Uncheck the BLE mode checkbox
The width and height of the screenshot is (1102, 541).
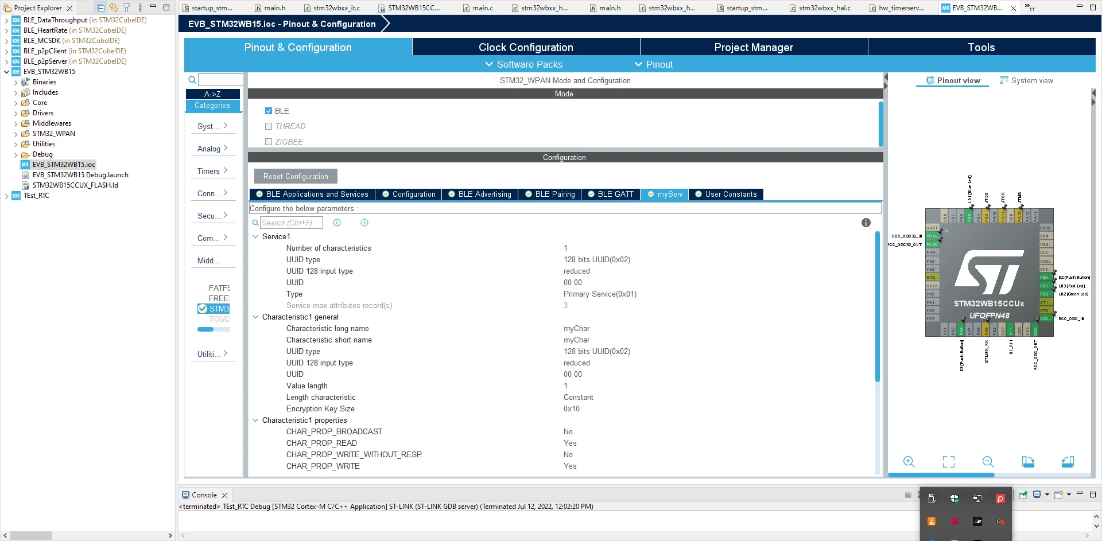(269, 111)
